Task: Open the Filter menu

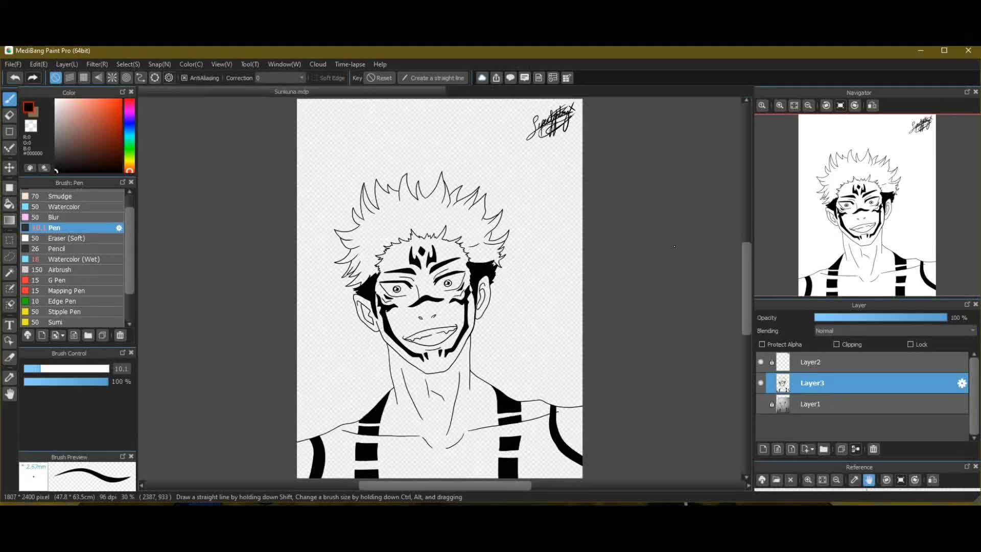Action: (x=97, y=64)
